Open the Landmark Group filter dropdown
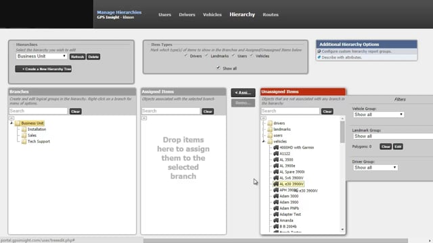Image resolution: width=433 pixels, height=243 pixels. click(393, 136)
